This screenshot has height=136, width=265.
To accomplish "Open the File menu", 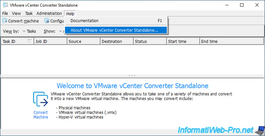I will click(x=5, y=14).
